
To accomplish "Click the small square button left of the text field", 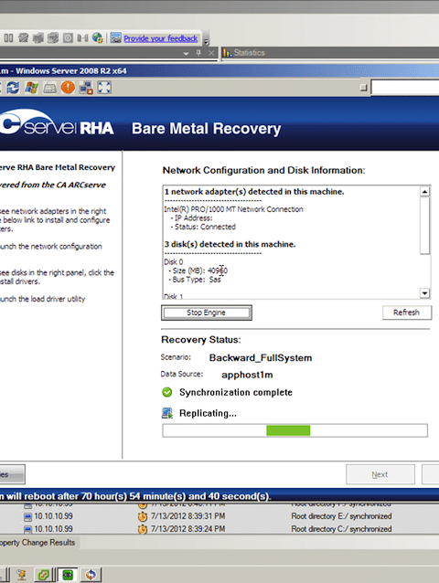I will pos(363,88).
